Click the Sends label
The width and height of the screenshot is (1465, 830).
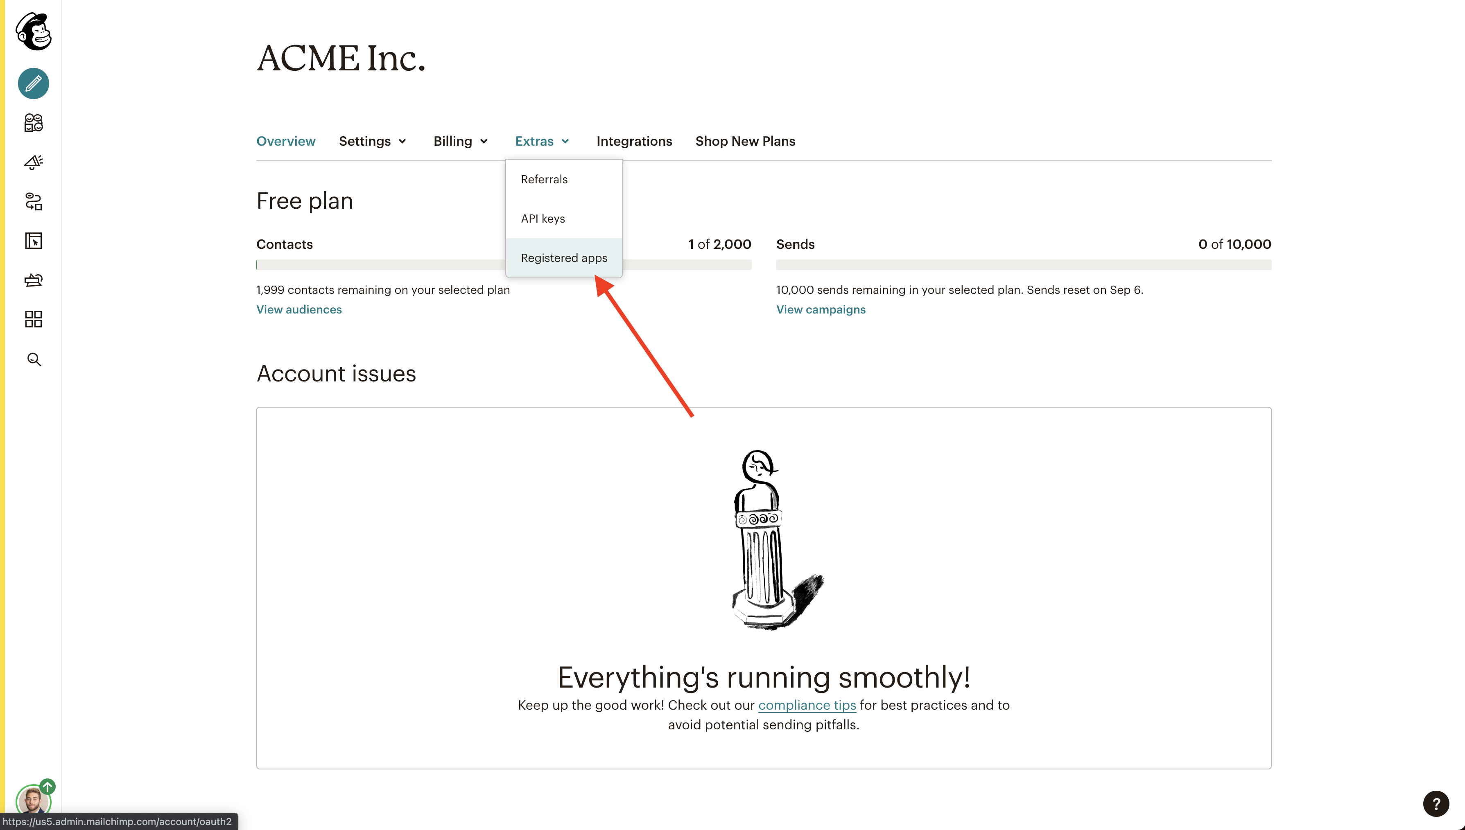click(795, 244)
